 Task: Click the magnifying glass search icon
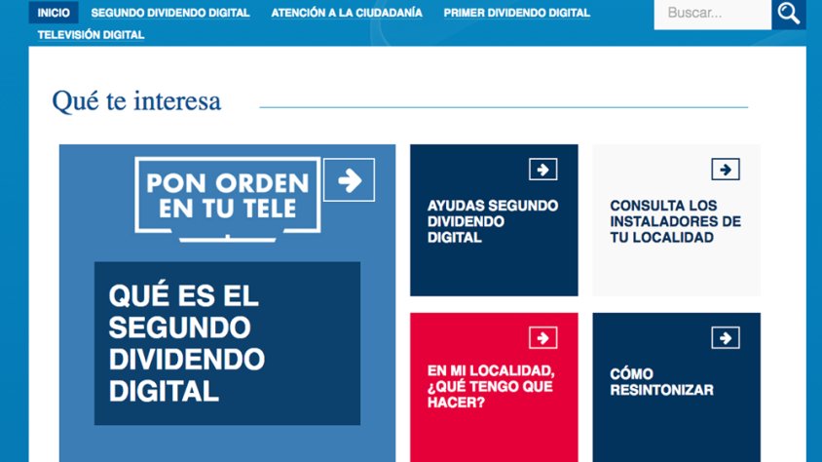789,14
